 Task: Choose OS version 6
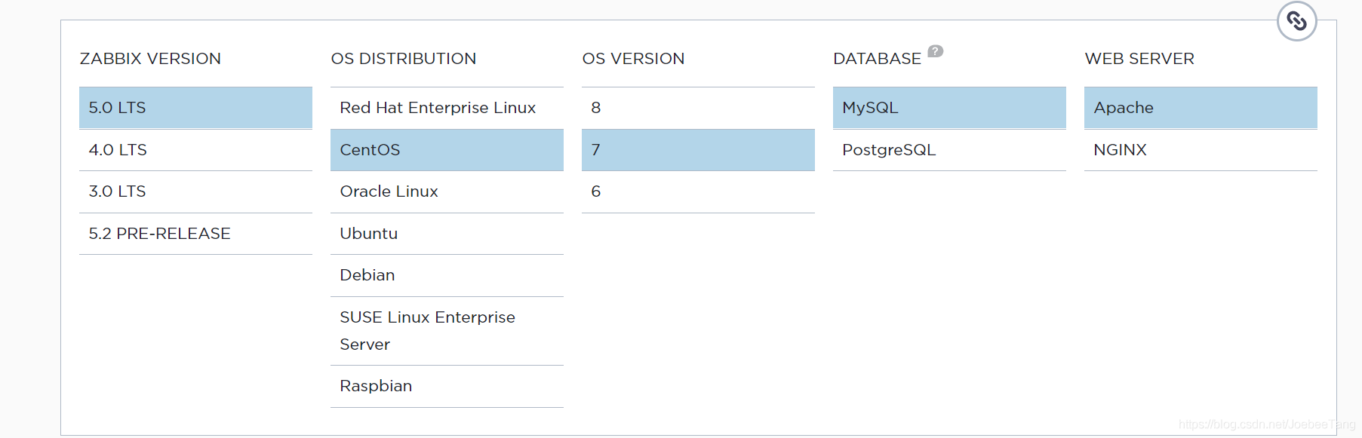(698, 191)
